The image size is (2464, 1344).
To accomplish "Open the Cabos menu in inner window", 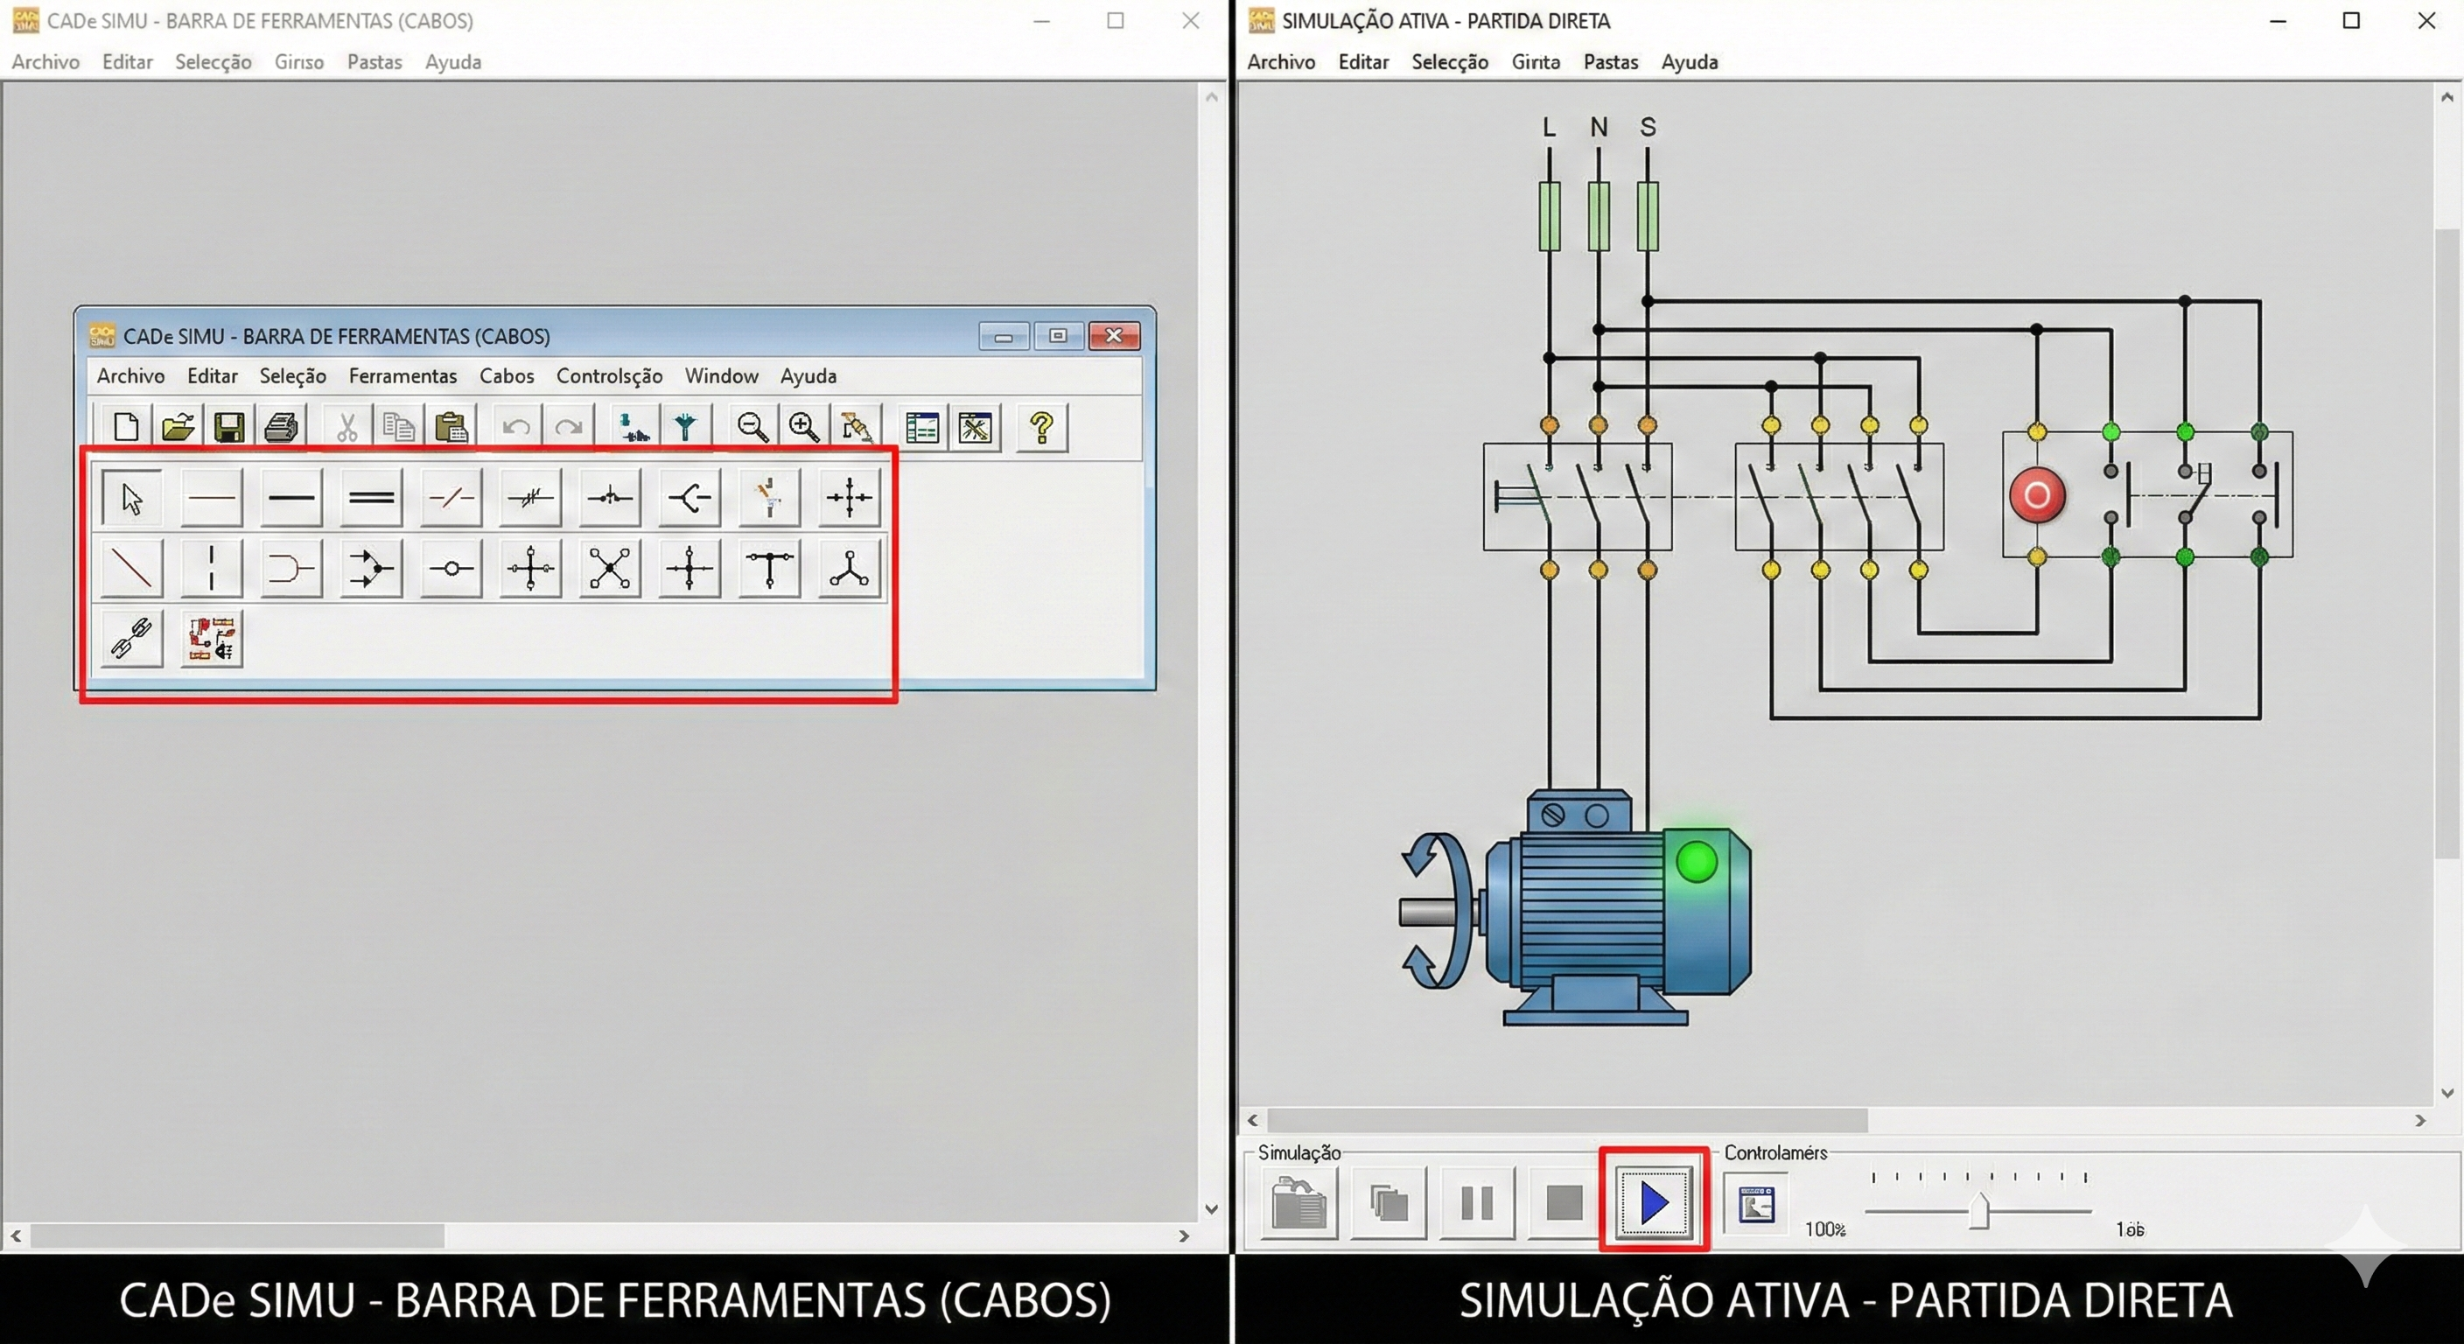I will 506,376.
